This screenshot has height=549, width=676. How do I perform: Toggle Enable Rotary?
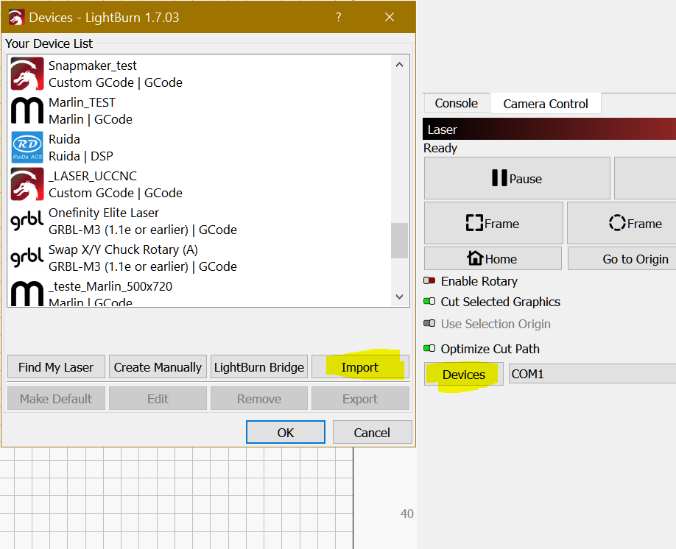point(430,280)
